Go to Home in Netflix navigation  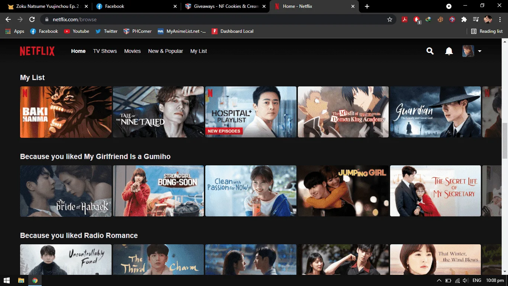coord(78,51)
